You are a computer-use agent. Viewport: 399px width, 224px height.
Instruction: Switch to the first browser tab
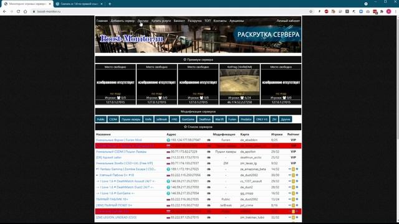(x=27, y=4)
